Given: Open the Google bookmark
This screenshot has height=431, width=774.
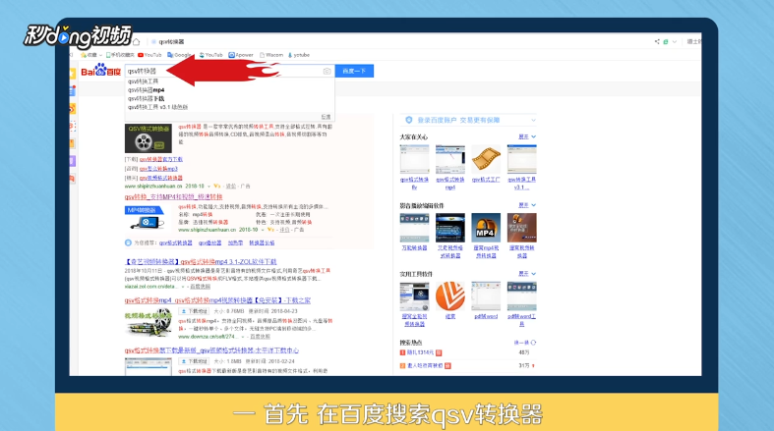Looking at the screenshot, I should pos(180,55).
